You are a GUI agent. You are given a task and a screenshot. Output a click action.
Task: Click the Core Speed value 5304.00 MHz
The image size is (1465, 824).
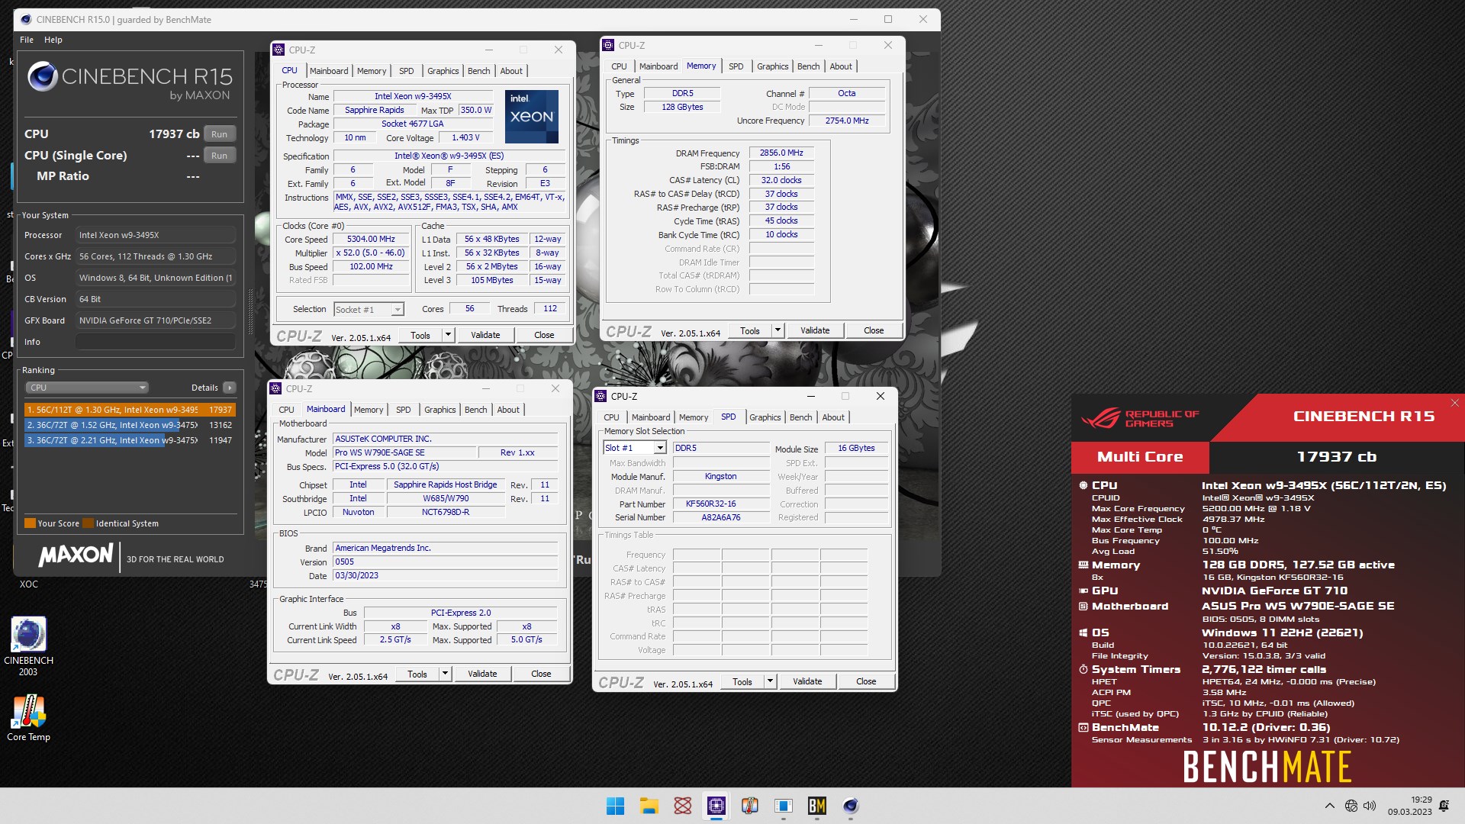click(371, 239)
